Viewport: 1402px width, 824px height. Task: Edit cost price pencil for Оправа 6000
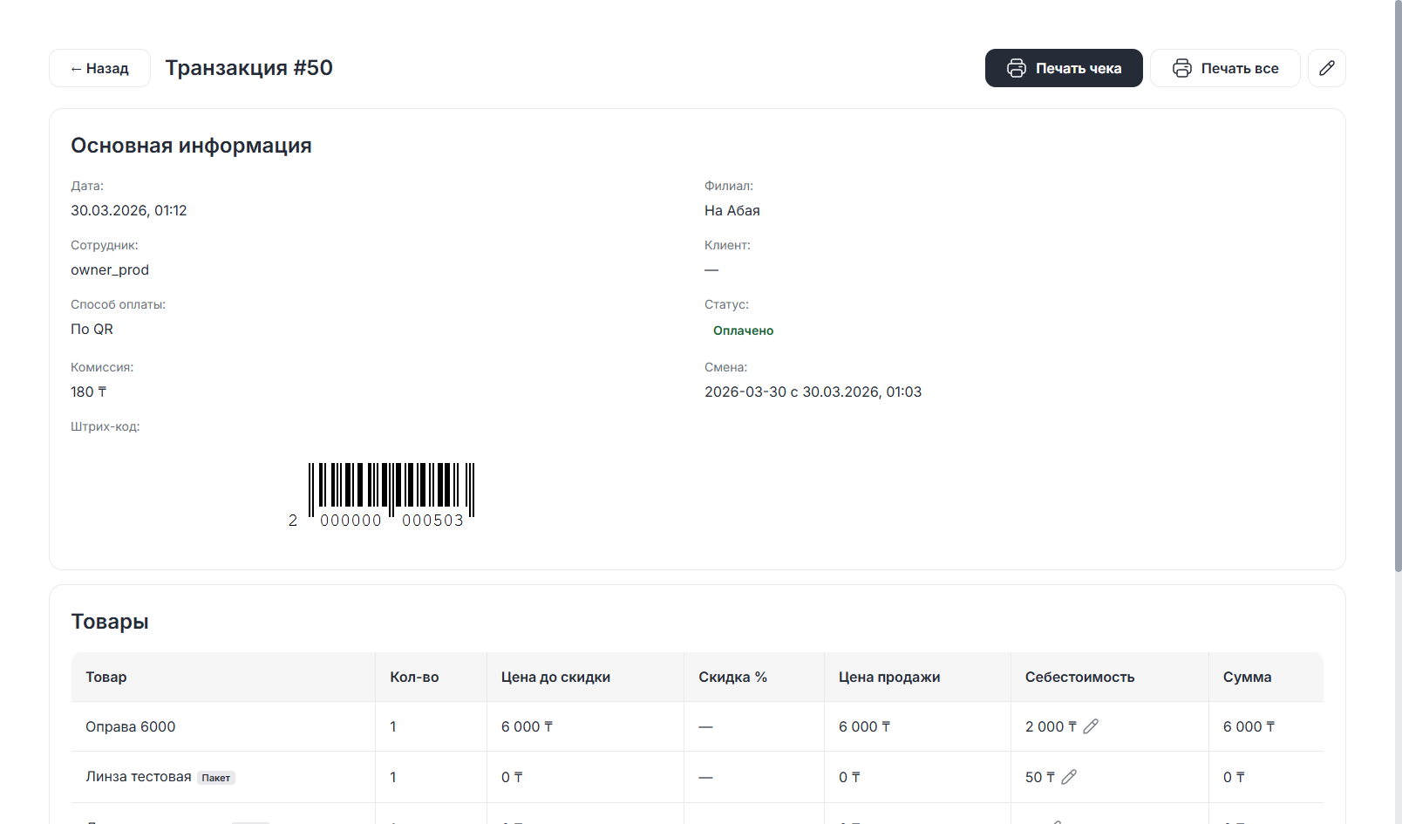1091,726
